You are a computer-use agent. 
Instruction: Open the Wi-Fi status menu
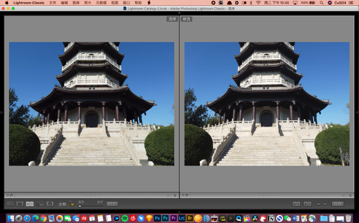pyautogui.click(x=258, y=3)
